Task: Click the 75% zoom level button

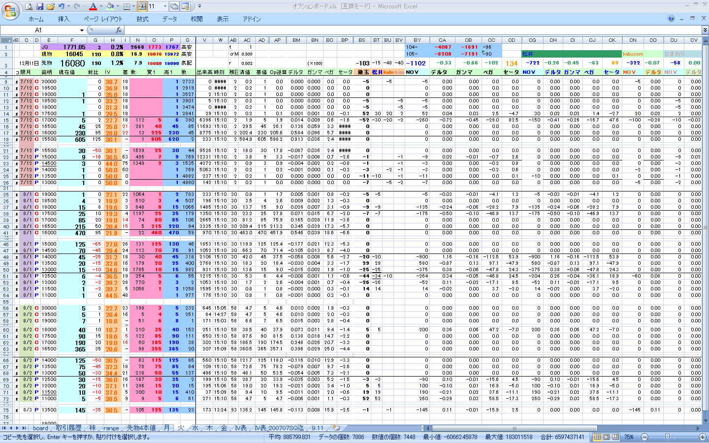Action: 629,437
